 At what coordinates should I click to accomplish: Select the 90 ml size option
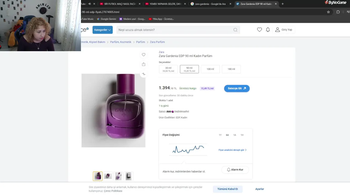click(x=189, y=69)
